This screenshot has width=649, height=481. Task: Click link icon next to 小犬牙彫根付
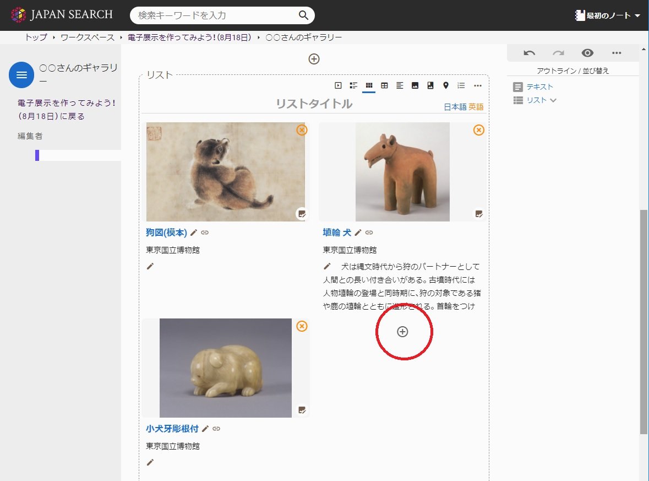216,429
